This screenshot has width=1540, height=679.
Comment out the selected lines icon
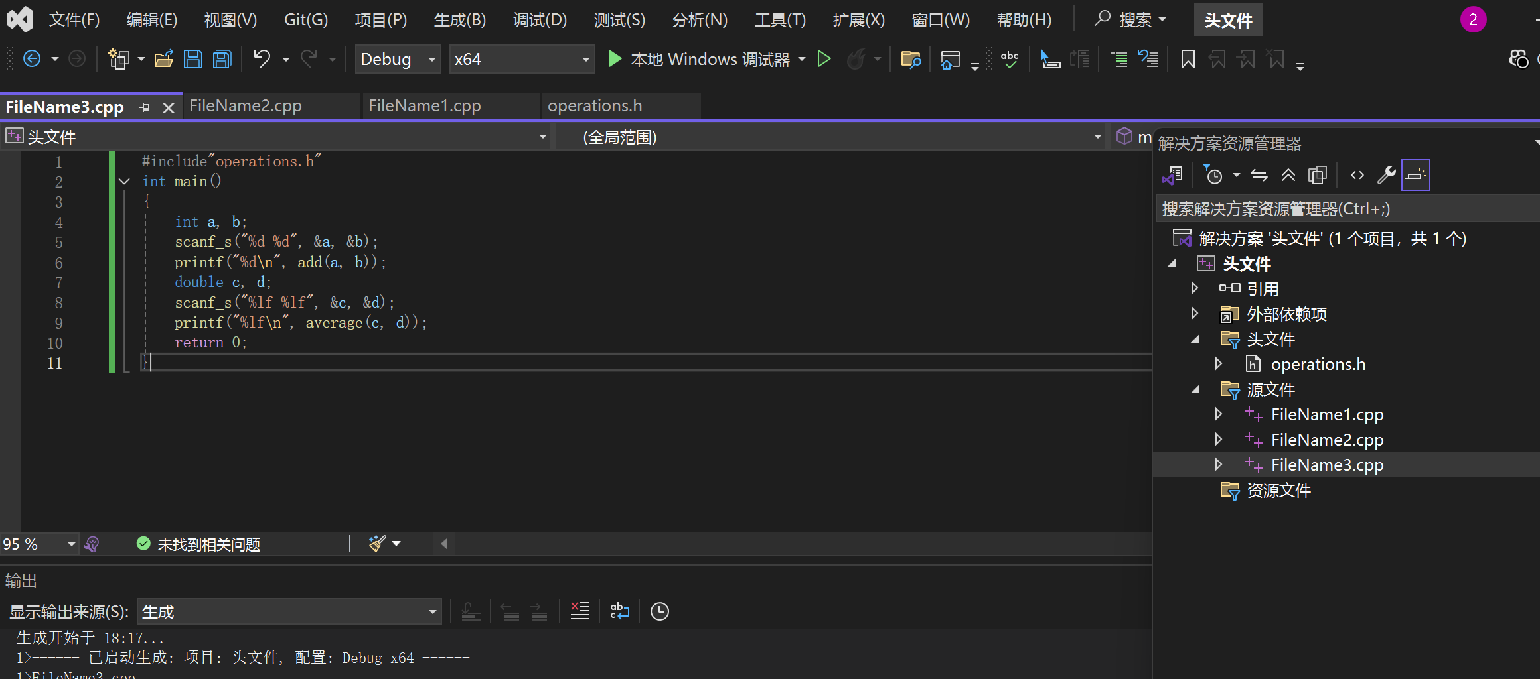pos(1119,59)
